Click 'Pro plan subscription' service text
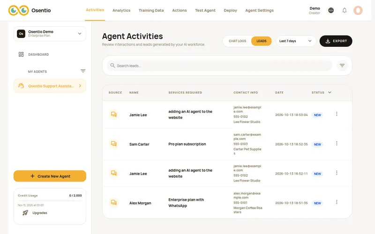This screenshot has height=234, width=375. coord(187,144)
